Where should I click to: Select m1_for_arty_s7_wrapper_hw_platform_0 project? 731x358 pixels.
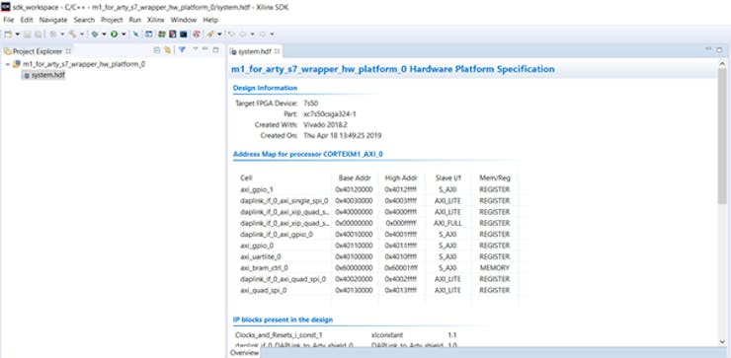tap(83, 64)
